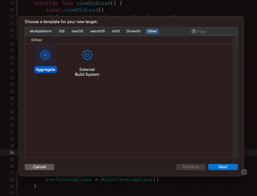
Task: Click line number 34 in editor gutter
Action: point(12,153)
